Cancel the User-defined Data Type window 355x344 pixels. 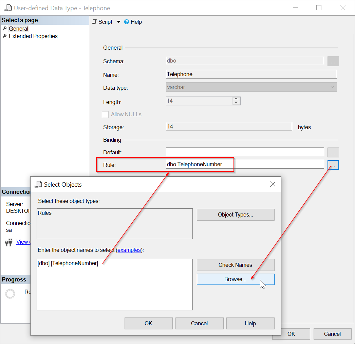[332, 334]
